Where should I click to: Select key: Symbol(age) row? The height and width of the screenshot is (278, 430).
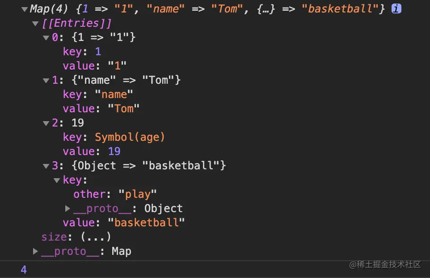[114, 137]
